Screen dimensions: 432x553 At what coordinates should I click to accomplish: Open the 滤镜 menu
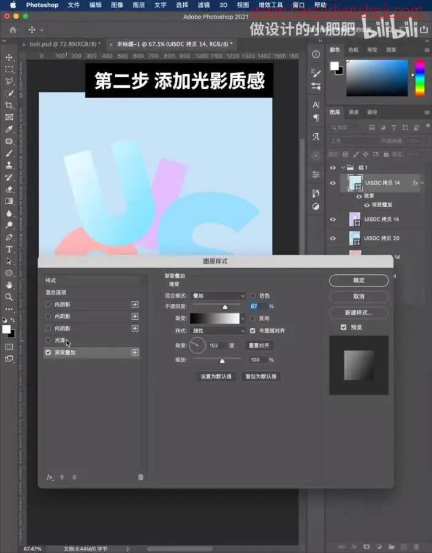[x=203, y=5]
